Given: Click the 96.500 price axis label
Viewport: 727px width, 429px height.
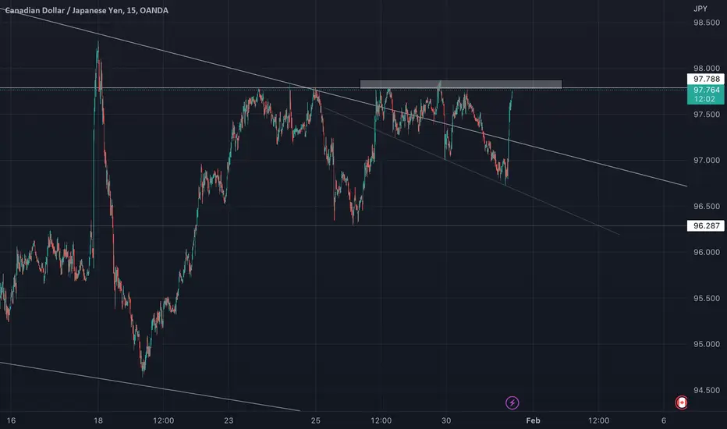Looking at the screenshot, I should [x=706, y=207].
